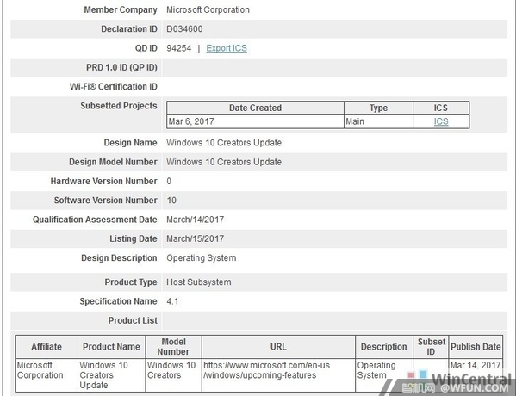The image size is (516, 396).
Task: Click the Software Version Number label
Action: coord(105,201)
